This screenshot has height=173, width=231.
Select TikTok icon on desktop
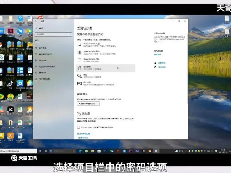click(x=10, y=85)
